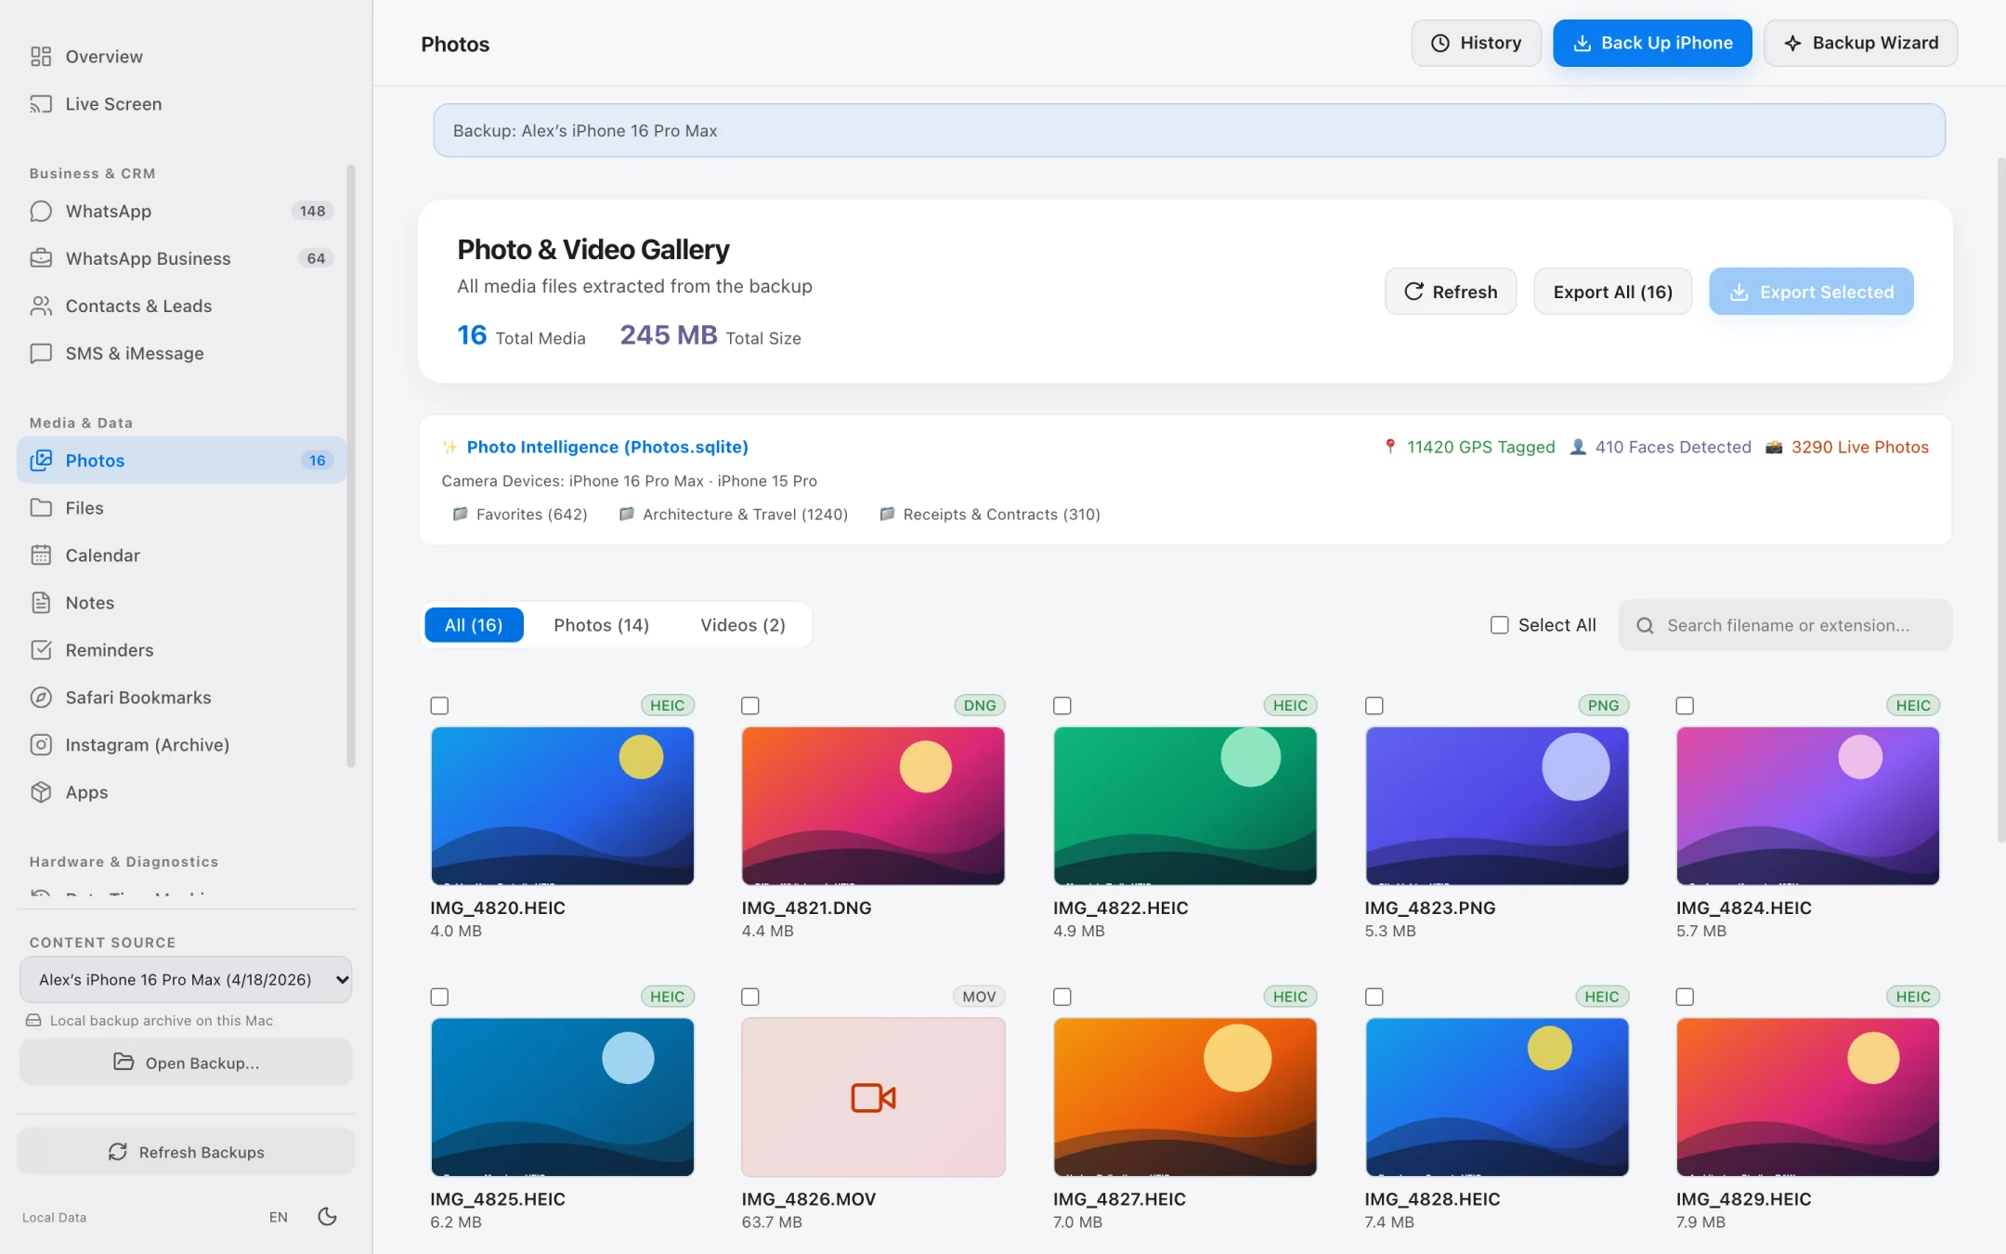Toggle dark mode moon icon

327,1216
